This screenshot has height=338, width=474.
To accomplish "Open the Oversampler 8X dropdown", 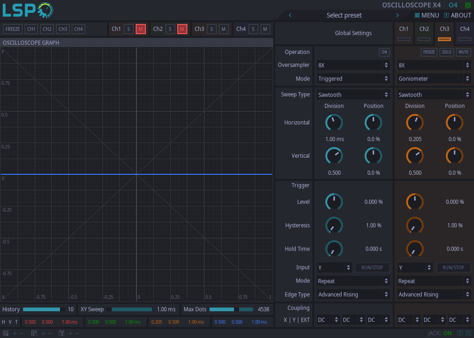I will (353, 65).
